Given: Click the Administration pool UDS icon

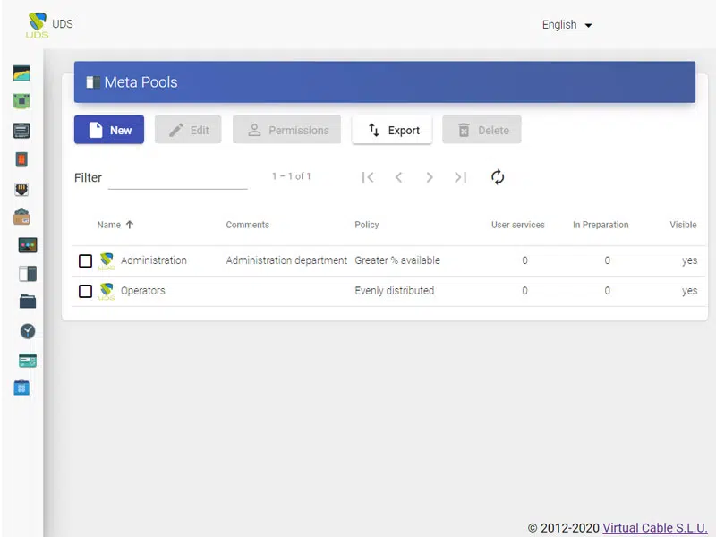Looking at the screenshot, I should [107, 261].
